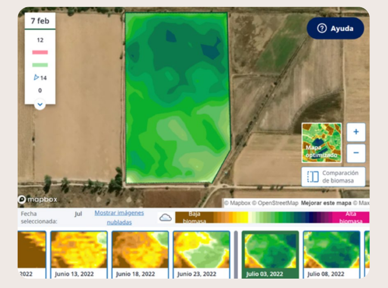Open Mejorar este mapa link
Viewport: 388px width, 288px height.
coord(326,203)
